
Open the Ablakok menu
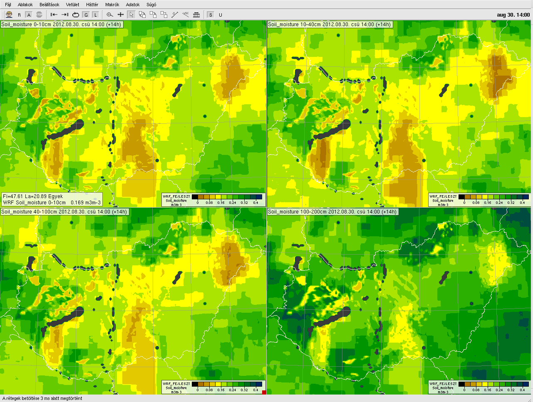(25, 5)
